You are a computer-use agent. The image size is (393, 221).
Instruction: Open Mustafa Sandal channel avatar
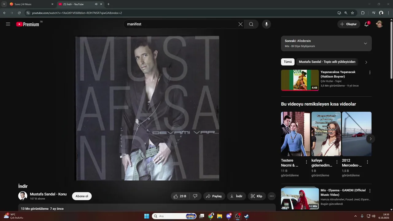23,196
